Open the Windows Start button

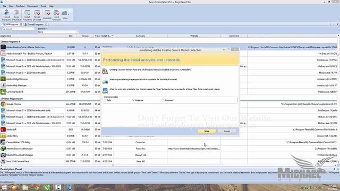(4, 187)
